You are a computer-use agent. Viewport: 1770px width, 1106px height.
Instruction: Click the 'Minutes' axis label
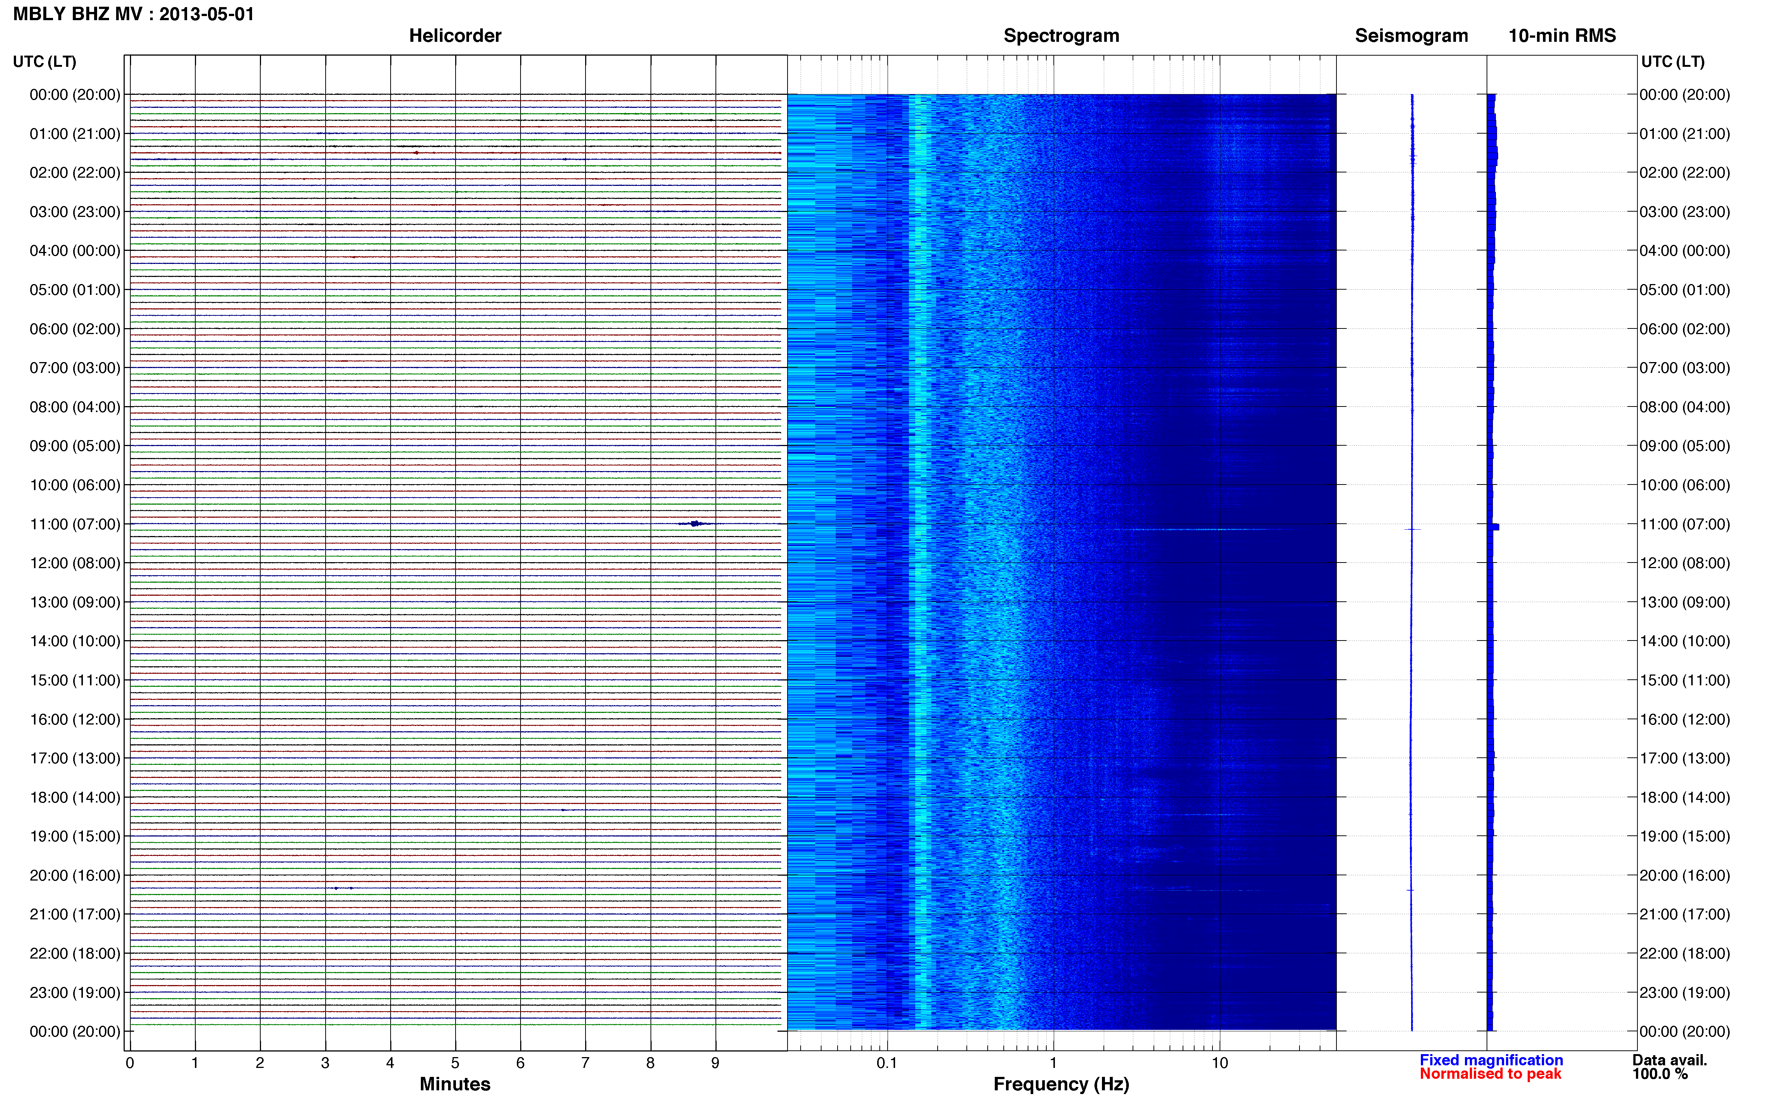click(455, 1084)
